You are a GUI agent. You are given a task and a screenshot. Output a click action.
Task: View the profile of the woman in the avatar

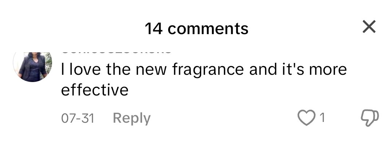[x=32, y=67]
